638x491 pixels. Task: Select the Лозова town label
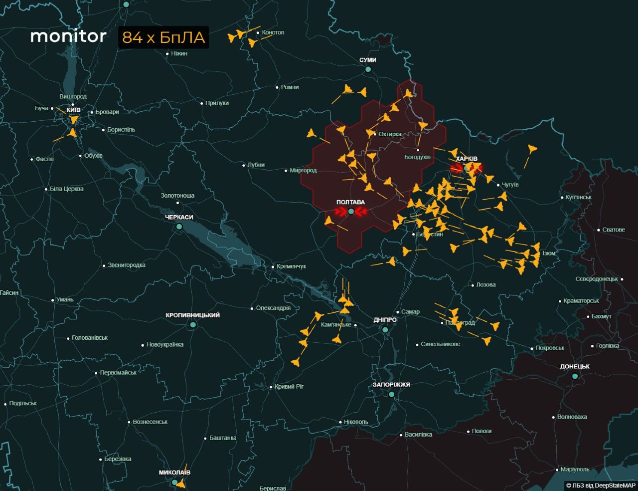tap(485, 285)
